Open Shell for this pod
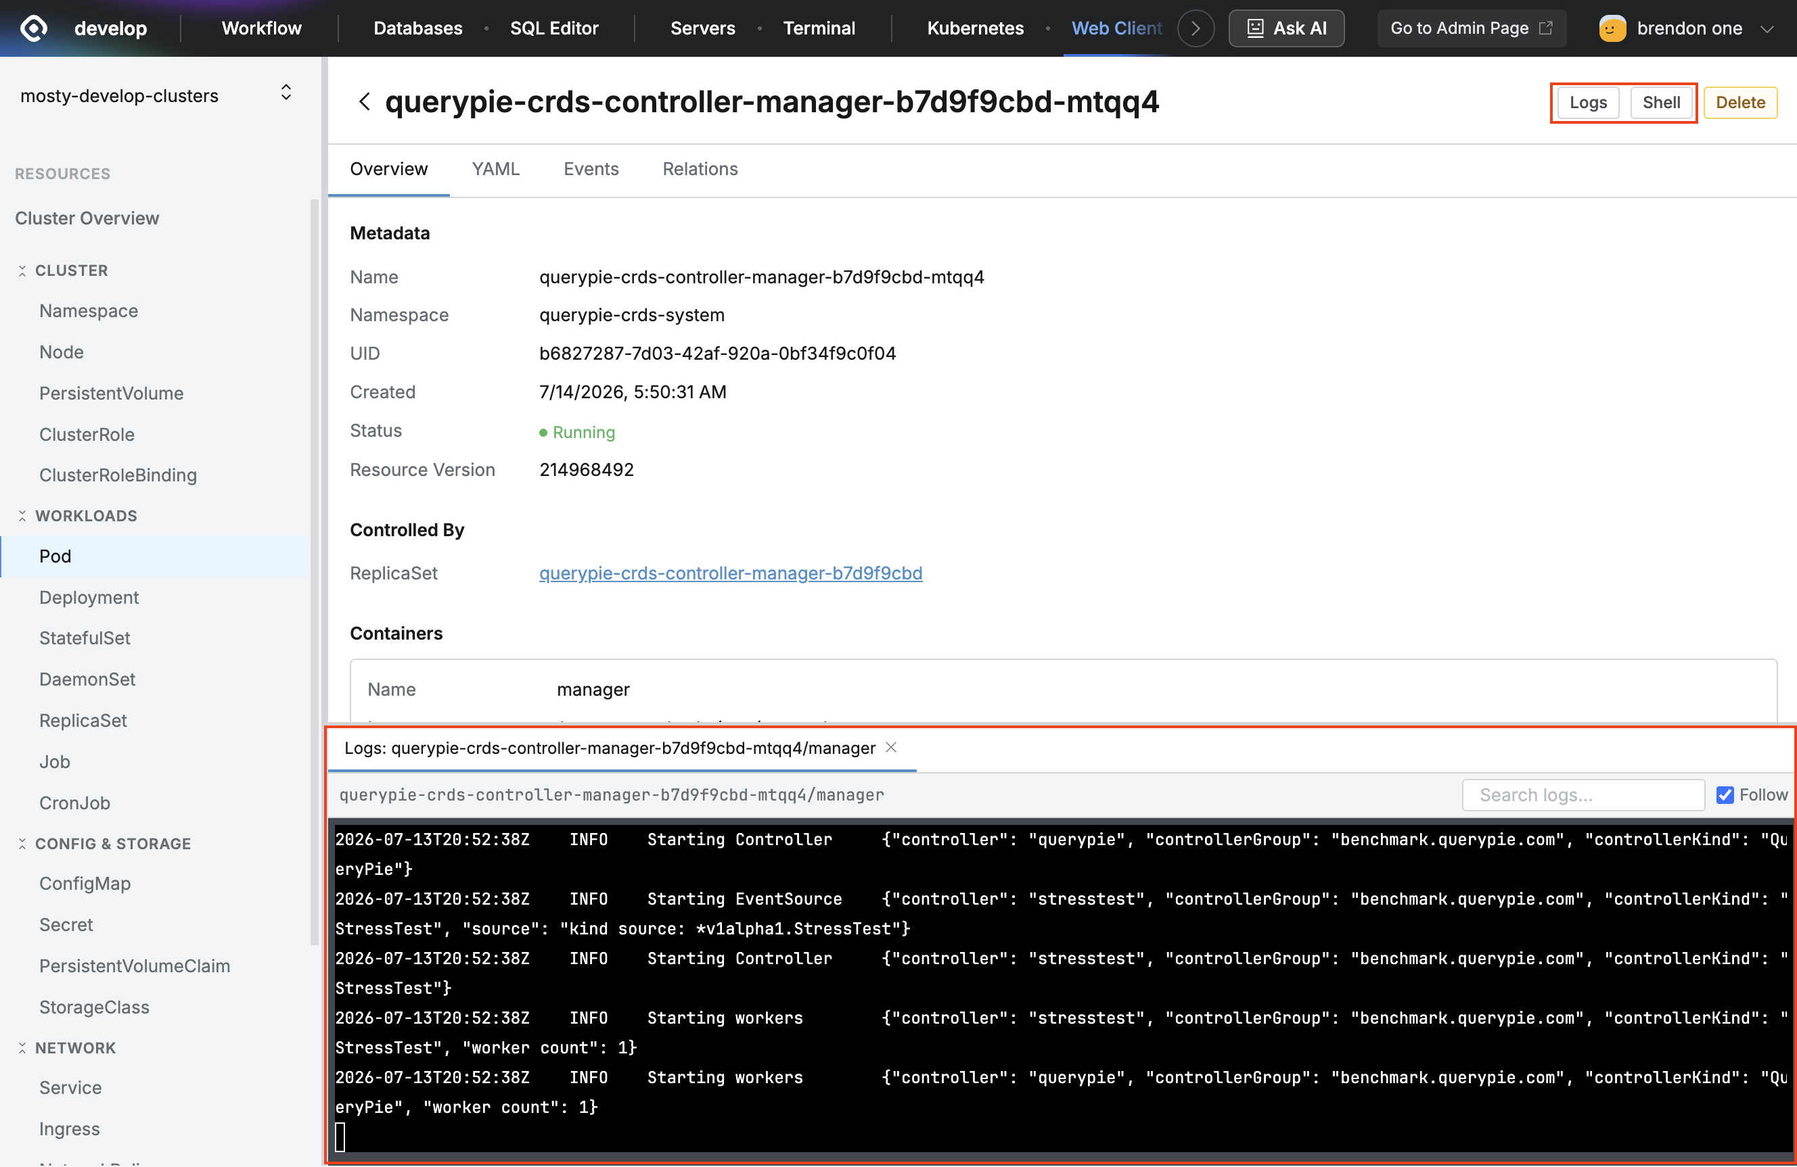 1661,103
